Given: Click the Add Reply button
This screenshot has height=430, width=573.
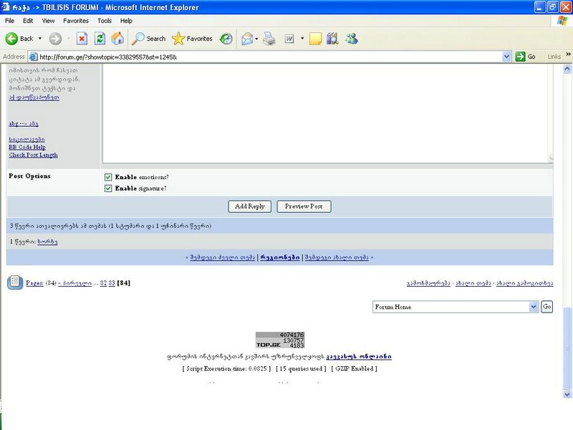Looking at the screenshot, I should click(x=249, y=206).
